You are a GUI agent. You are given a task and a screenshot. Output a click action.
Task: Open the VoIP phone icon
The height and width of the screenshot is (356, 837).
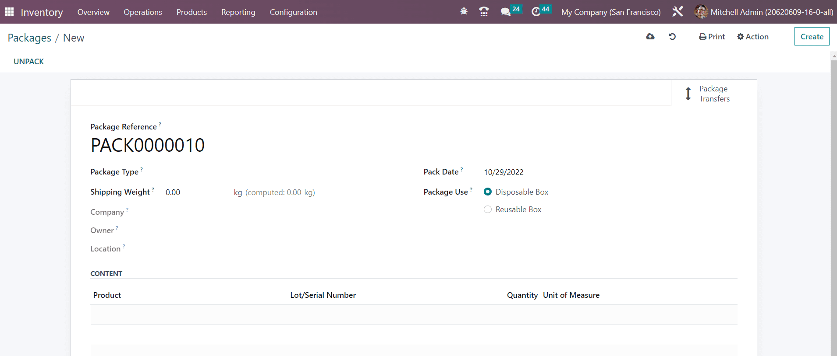click(484, 12)
